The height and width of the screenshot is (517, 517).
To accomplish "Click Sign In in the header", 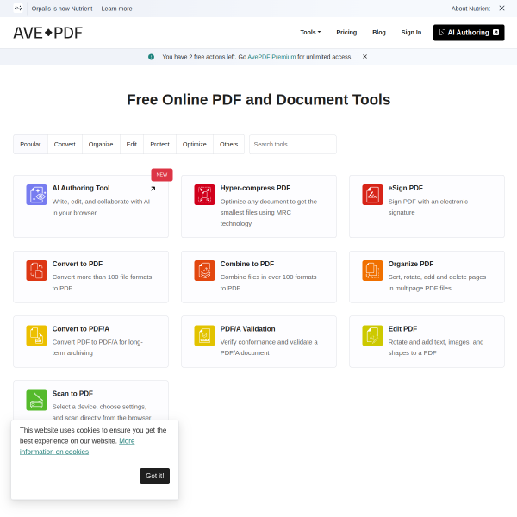I will coord(411,33).
